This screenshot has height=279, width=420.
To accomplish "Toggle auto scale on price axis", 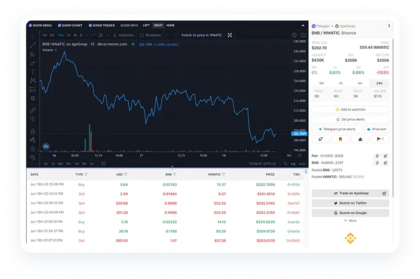I will pyautogui.click(x=302, y=164).
